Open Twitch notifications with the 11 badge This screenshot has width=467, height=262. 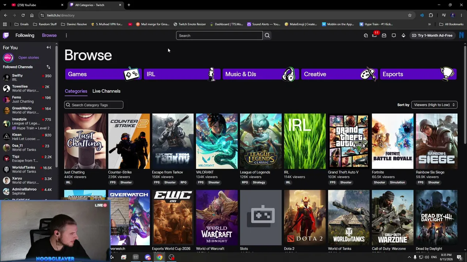point(374,35)
